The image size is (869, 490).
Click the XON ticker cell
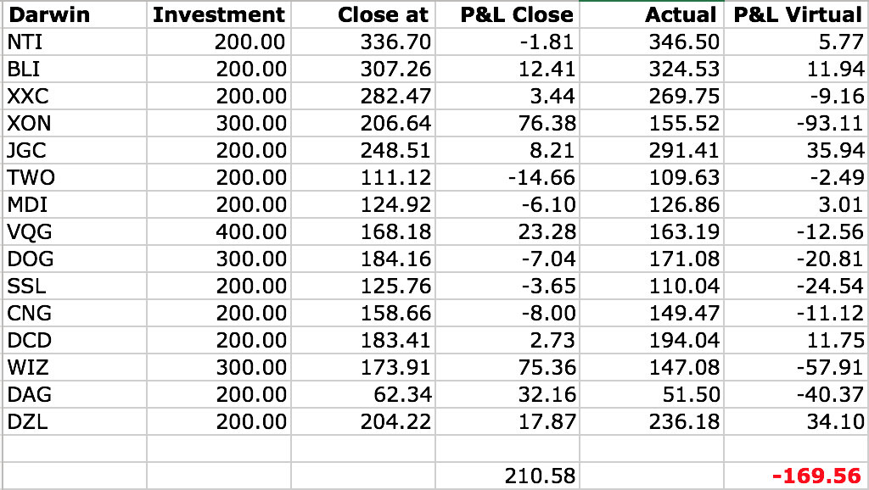(28, 124)
